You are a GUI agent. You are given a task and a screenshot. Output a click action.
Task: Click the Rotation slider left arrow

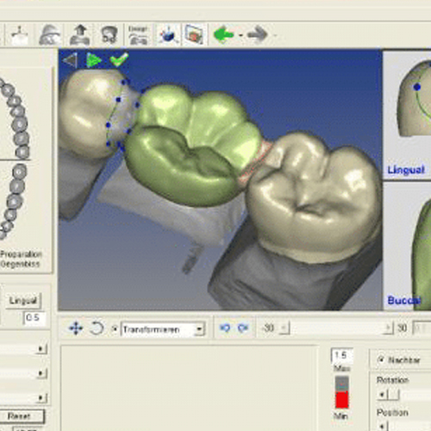(x=382, y=395)
